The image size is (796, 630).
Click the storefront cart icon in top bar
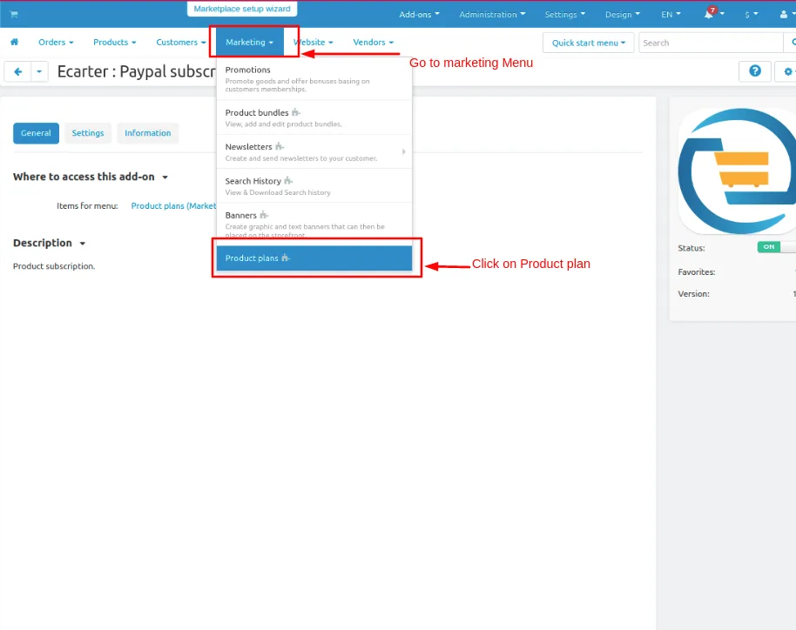coord(14,14)
